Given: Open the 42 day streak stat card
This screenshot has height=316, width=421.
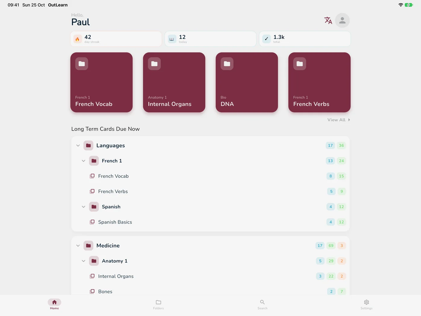Looking at the screenshot, I should pyautogui.click(x=116, y=39).
